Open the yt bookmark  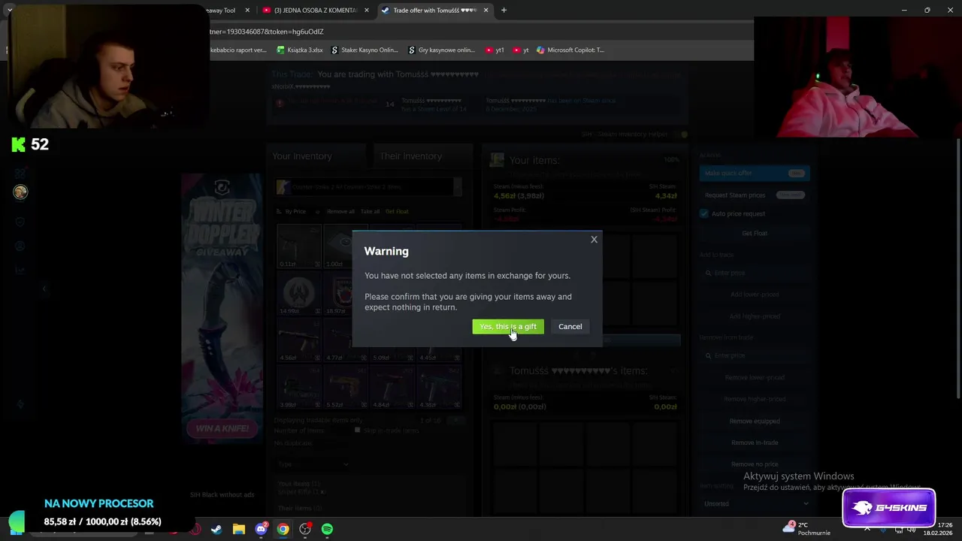pos(521,50)
